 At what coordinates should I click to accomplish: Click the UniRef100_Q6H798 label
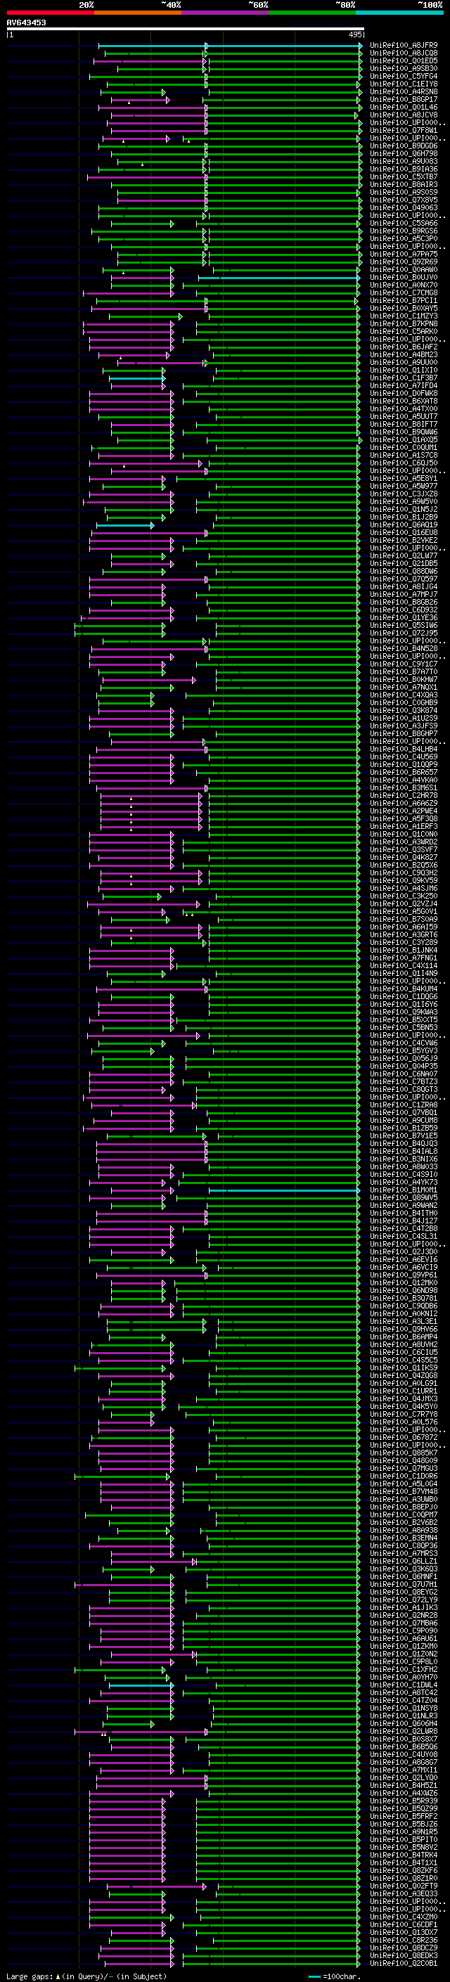click(404, 154)
